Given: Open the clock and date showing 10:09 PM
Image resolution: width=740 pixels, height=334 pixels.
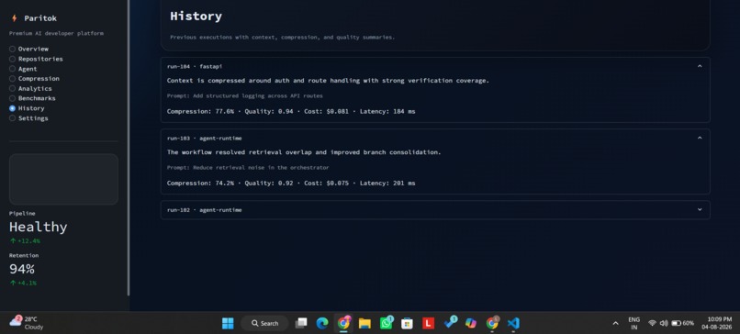Looking at the screenshot, I should pyautogui.click(x=716, y=323).
